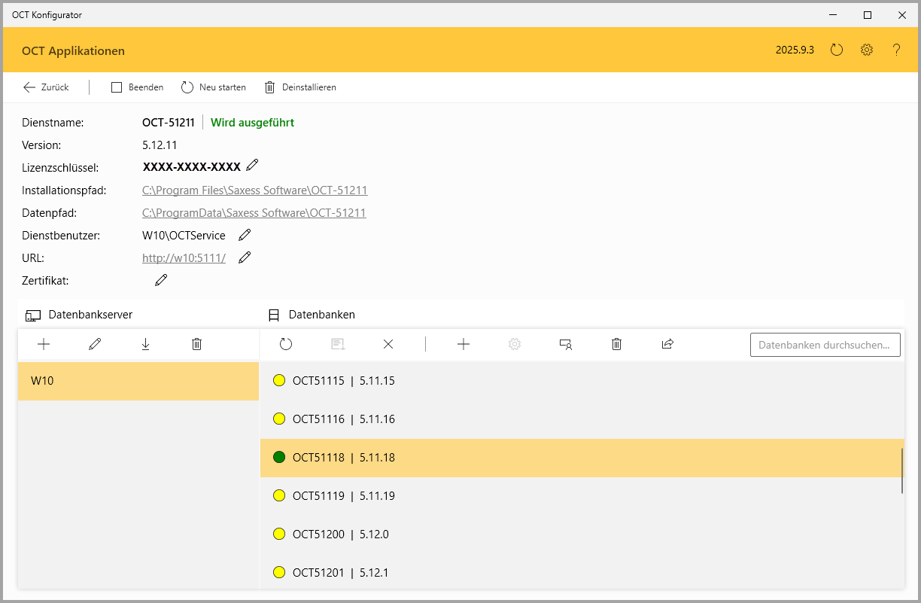This screenshot has width=921, height=603.
Task: Edit Dienstbenutzer W10\OCTService pencil icon
Action: point(245,236)
